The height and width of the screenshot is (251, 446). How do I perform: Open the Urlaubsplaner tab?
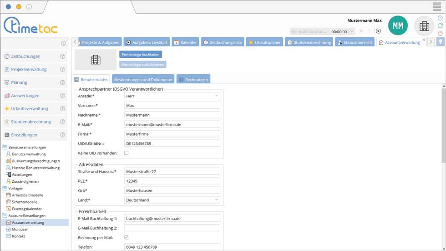point(264,42)
